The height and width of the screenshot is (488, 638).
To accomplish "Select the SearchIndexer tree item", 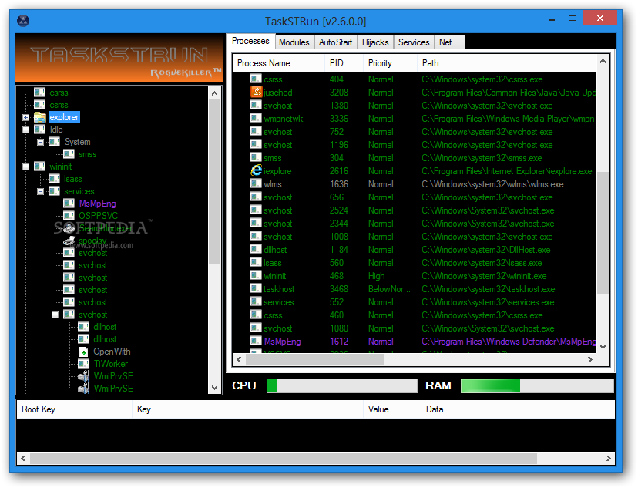I will pyautogui.click(x=106, y=228).
